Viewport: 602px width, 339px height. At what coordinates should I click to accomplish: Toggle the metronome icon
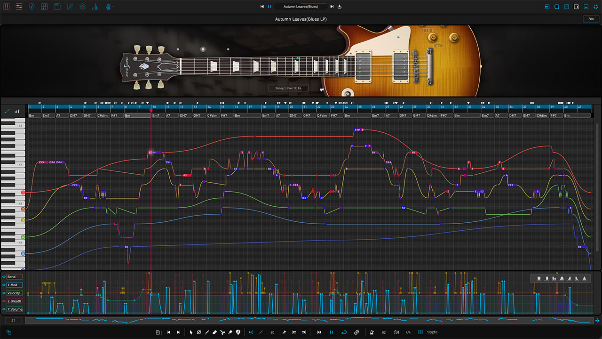372,332
